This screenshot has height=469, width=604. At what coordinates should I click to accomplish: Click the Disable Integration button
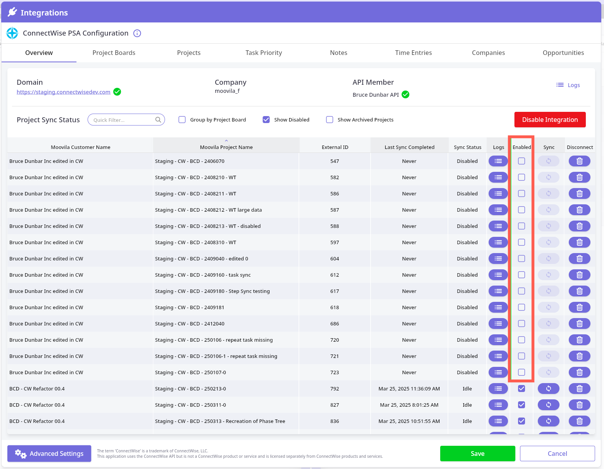(x=549, y=120)
